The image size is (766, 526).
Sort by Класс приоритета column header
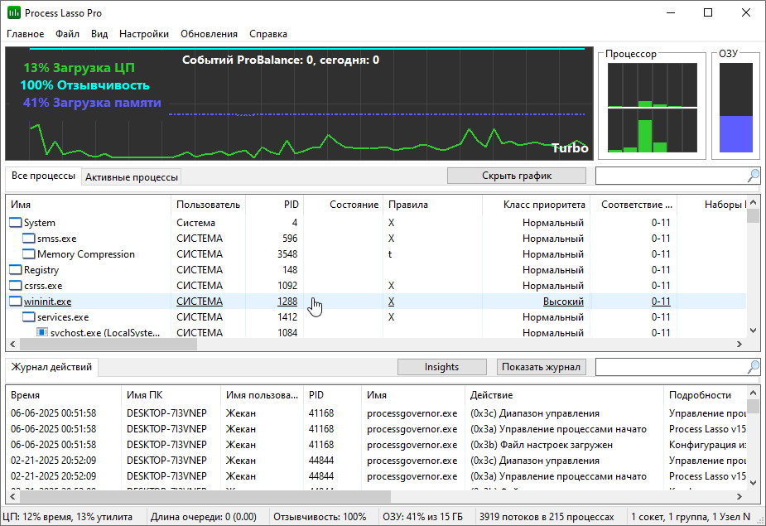[x=537, y=205]
